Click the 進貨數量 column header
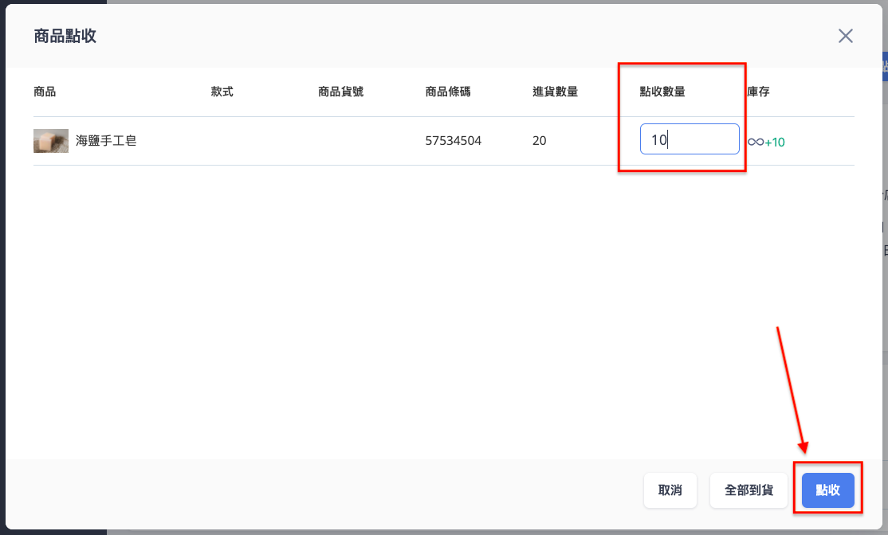888x535 pixels. pyautogui.click(x=555, y=92)
